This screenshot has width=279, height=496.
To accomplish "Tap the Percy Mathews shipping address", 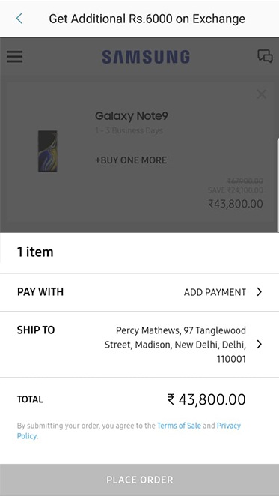I will coord(175,345).
